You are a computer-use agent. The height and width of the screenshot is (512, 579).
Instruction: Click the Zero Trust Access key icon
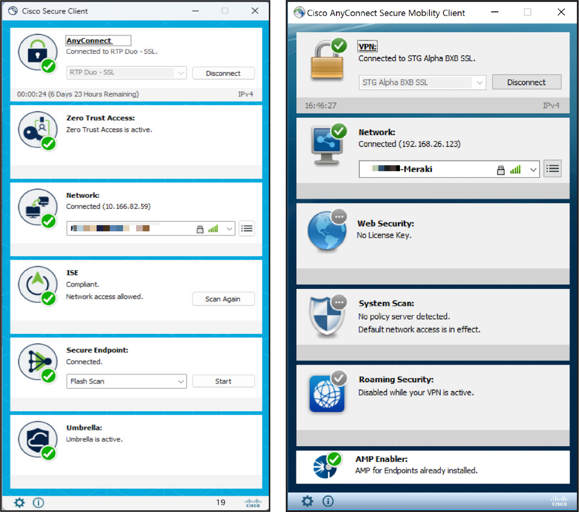click(38, 130)
